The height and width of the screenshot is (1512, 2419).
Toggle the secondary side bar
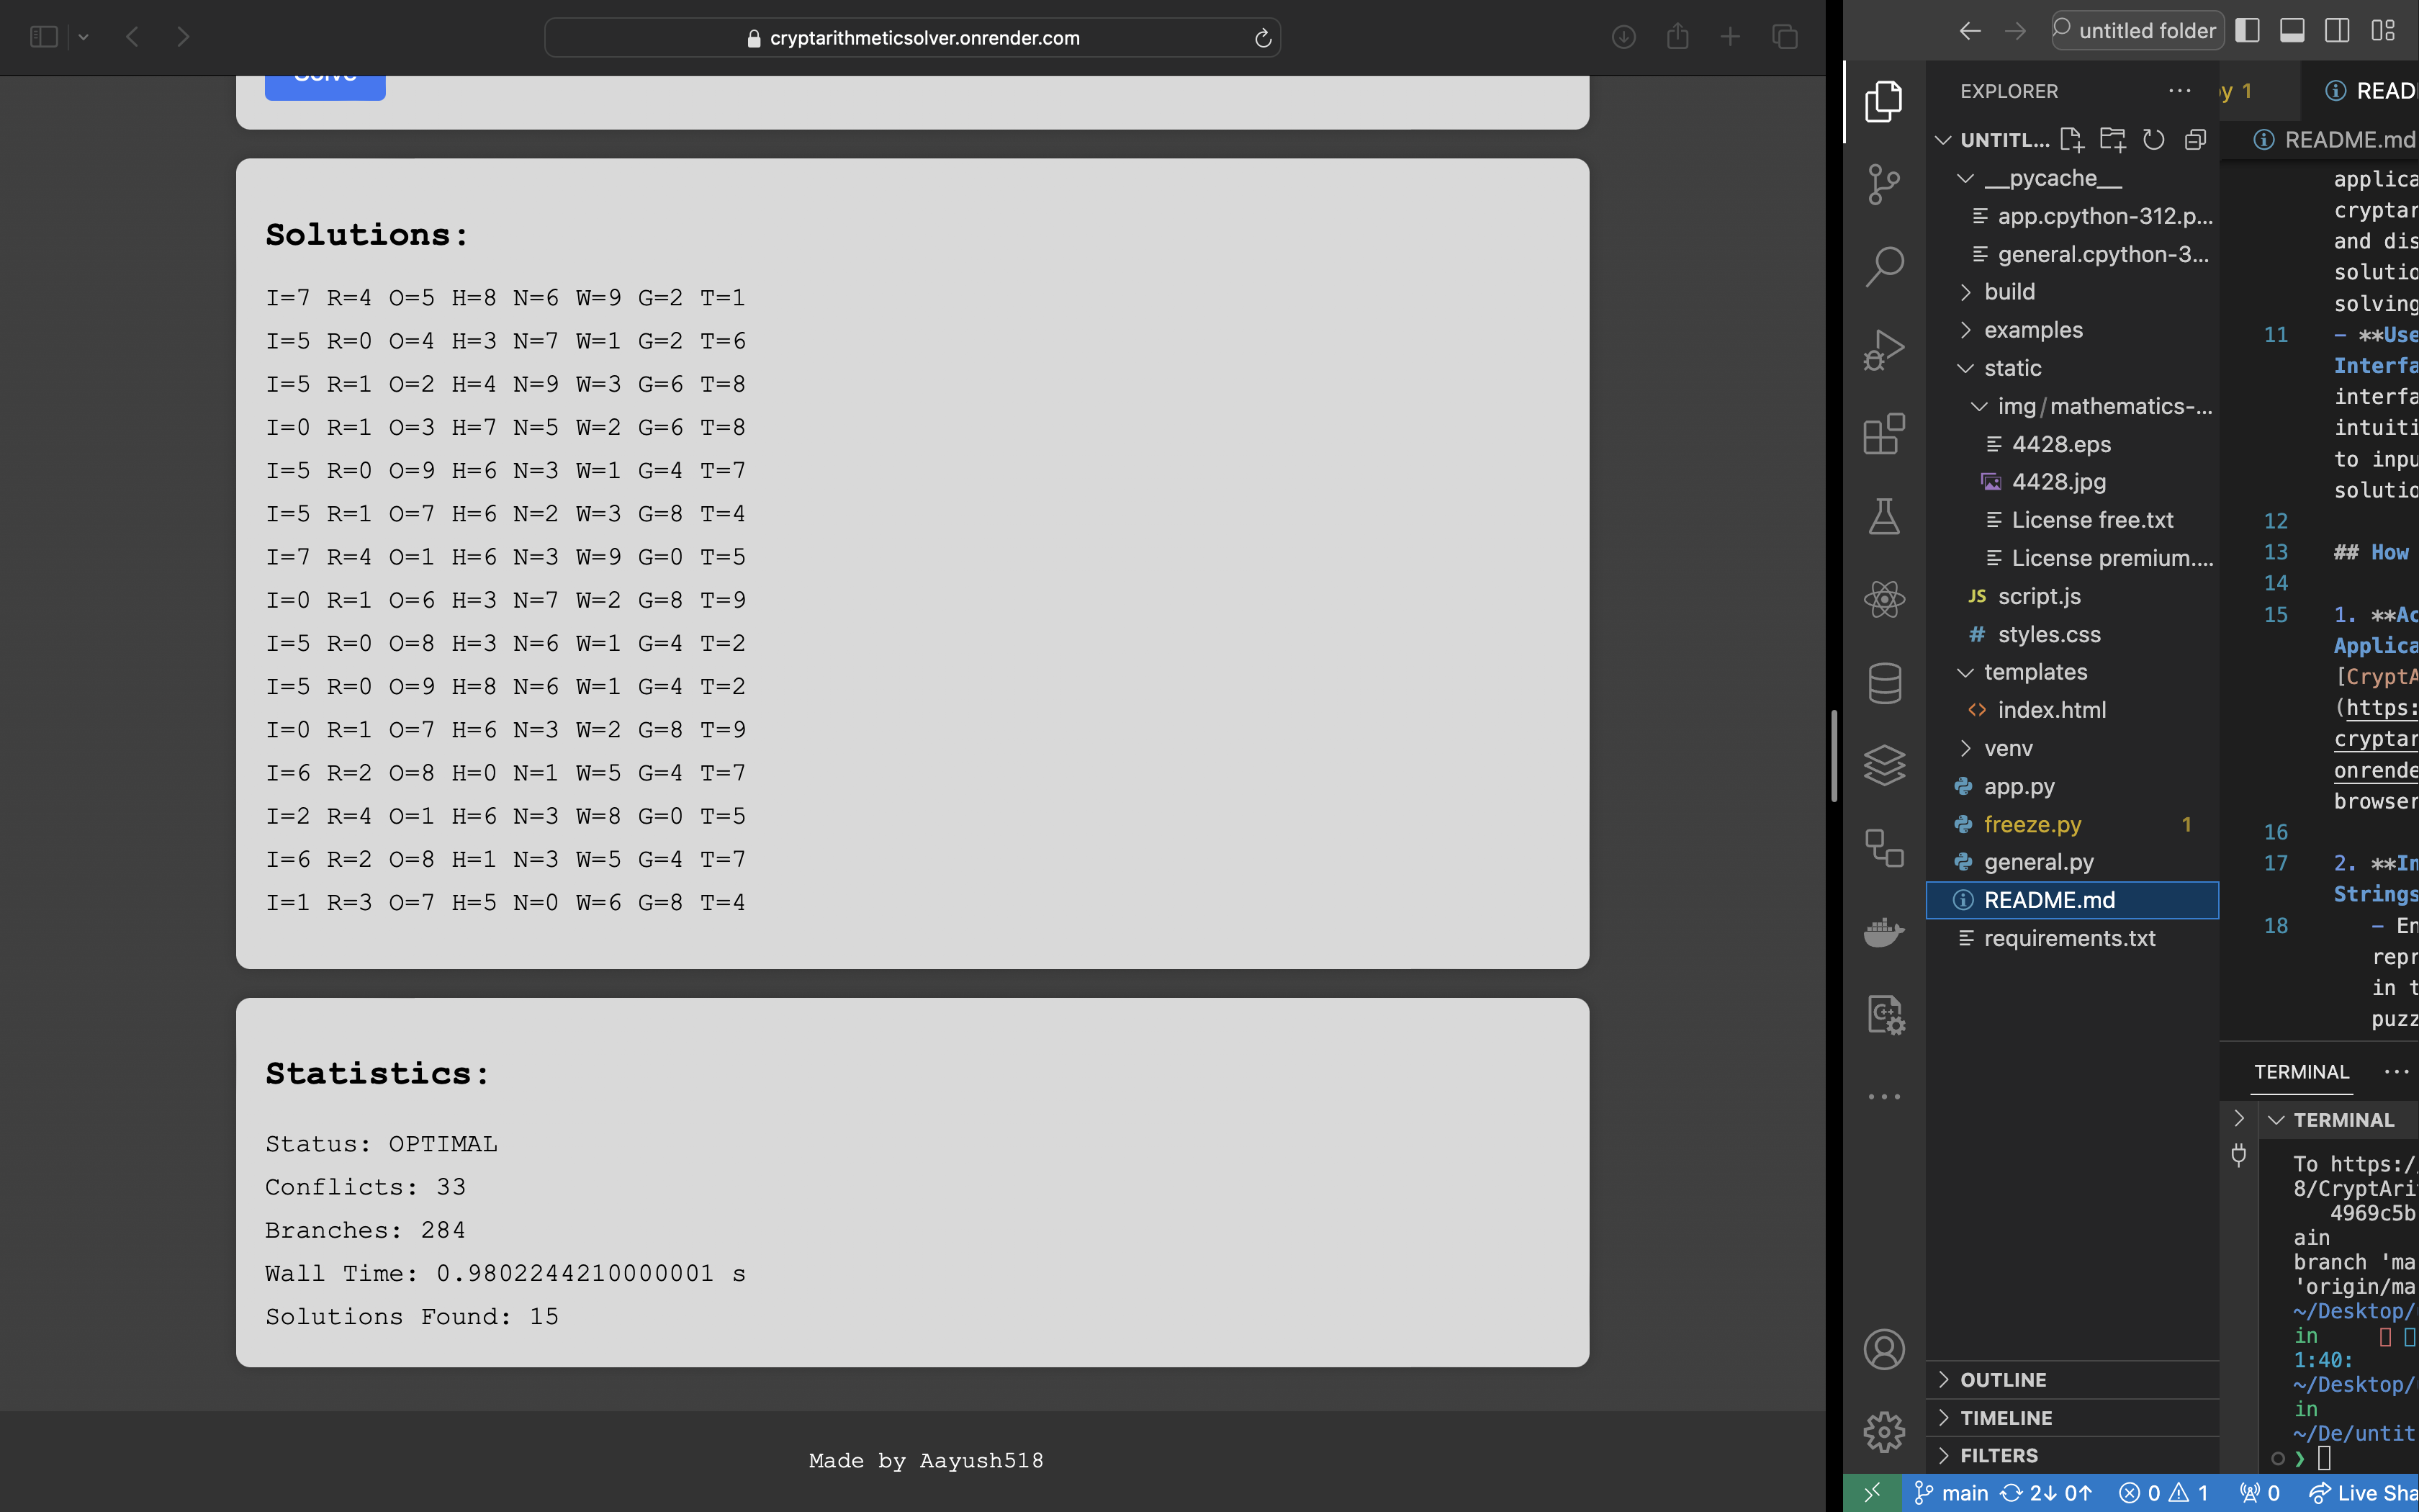click(2337, 31)
